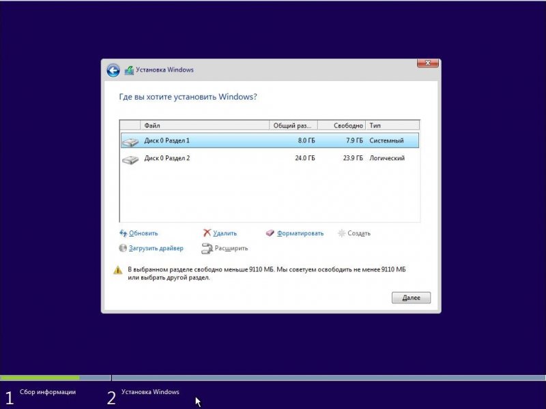The height and width of the screenshot is (409, 546).
Task: Click the 8.0 ГБ total size cell
Action: click(306, 140)
